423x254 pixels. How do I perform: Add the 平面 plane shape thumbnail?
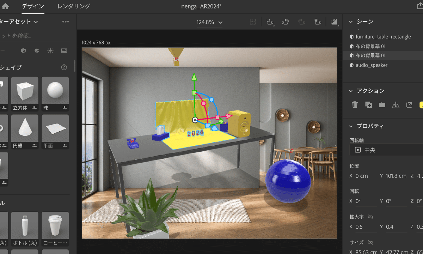[x=55, y=128]
